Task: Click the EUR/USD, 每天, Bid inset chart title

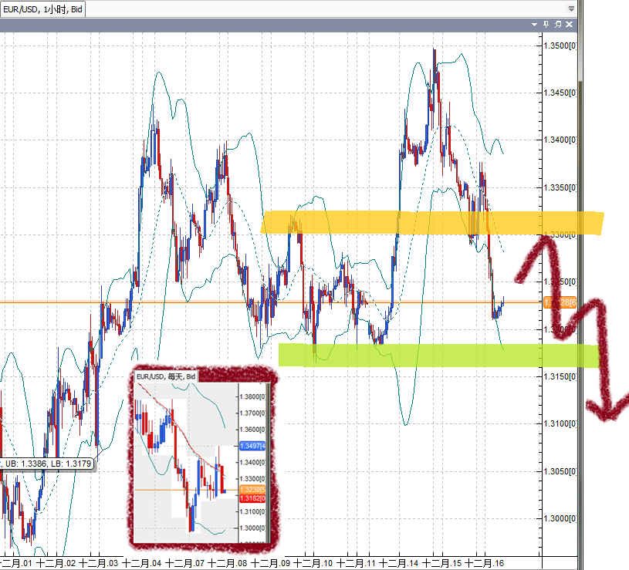Action: click(x=166, y=376)
